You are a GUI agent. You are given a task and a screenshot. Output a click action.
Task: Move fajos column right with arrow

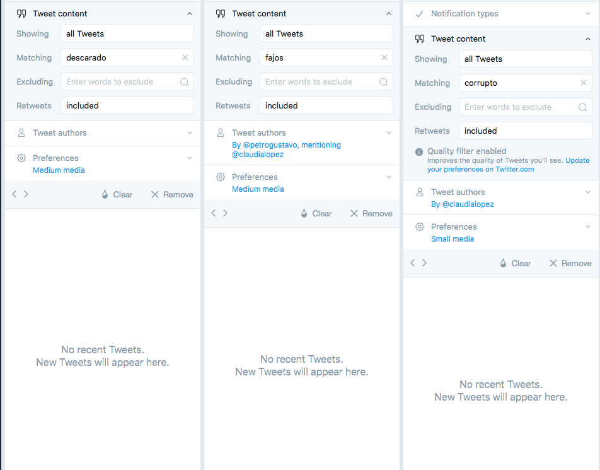click(x=226, y=213)
